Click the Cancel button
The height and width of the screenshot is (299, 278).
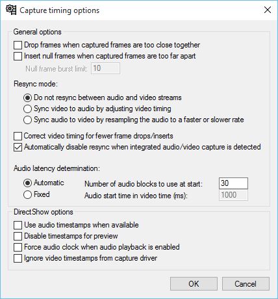pyautogui.click(x=246, y=283)
